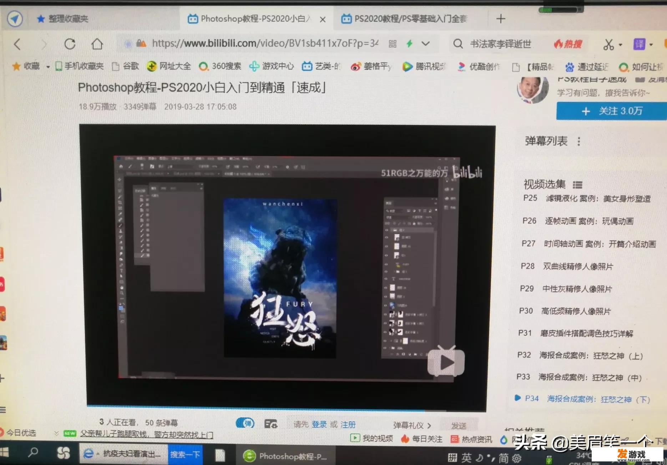This screenshot has height=465, width=667.
Task: Click the IME settings gear in the tray
Action: [517, 458]
